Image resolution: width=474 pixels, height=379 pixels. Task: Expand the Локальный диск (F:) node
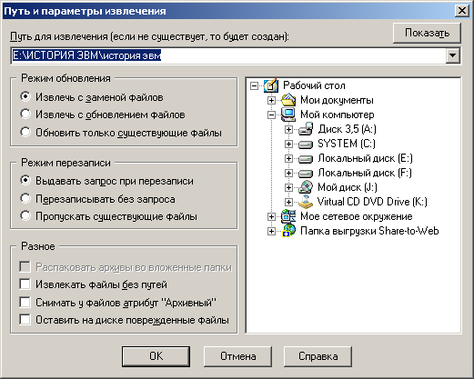288,174
